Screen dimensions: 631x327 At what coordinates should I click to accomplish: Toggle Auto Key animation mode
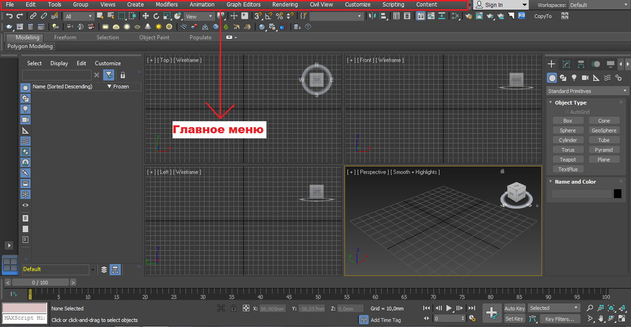[514, 308]
